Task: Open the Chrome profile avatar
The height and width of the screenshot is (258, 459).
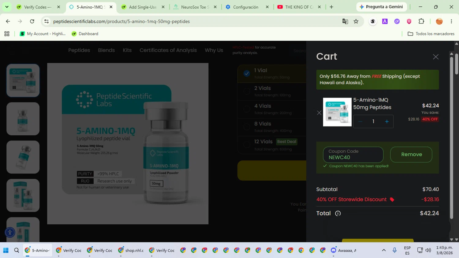Action: coord(439,21)
